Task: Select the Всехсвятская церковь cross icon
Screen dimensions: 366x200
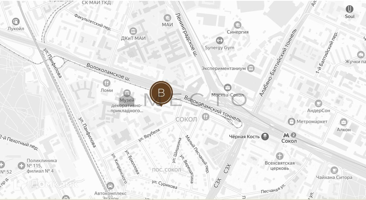Action: (279, 156)
